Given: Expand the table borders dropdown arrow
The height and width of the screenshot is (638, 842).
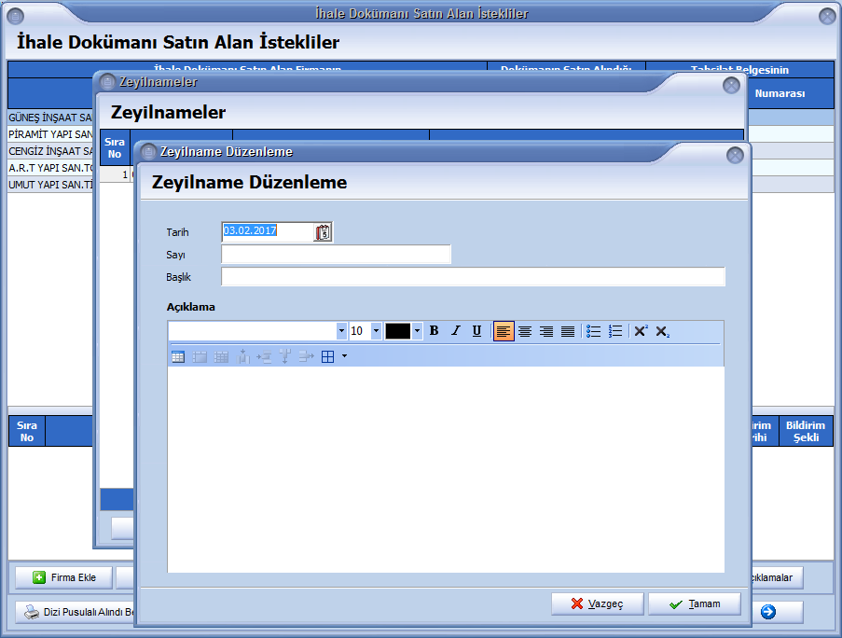Looking at the screenshot, I should (344, 356).
